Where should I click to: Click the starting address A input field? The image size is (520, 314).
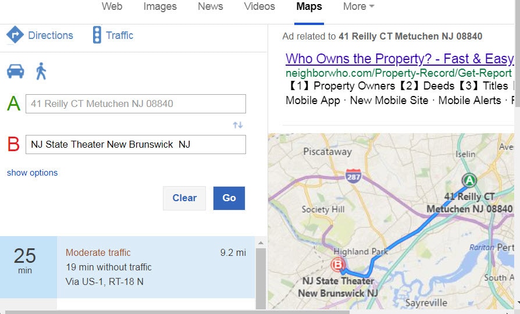pyautogui.click(x=136, y=104)
